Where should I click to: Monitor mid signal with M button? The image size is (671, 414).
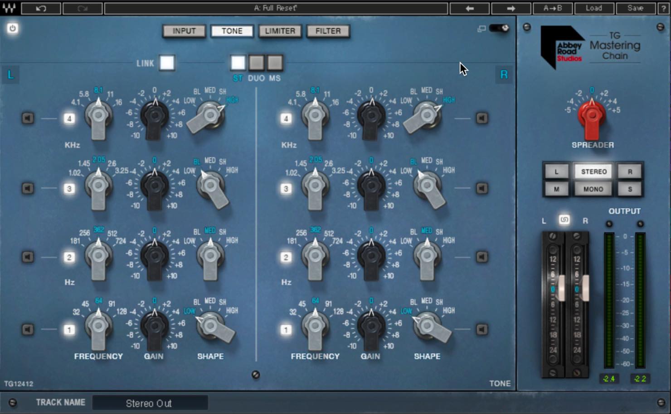tap(556, 189)
